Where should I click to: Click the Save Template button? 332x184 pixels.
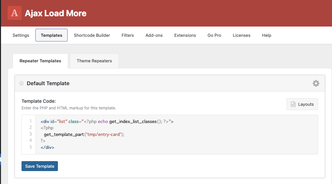point(40,166)
